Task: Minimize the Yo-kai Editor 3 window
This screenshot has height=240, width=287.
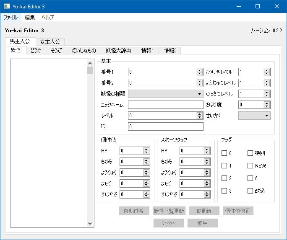Action: pos(239,6)
